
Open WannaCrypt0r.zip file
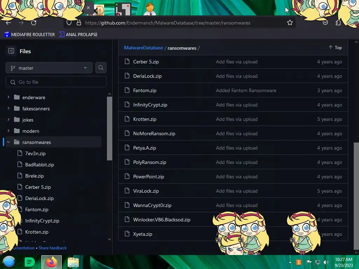coord(152,205)
